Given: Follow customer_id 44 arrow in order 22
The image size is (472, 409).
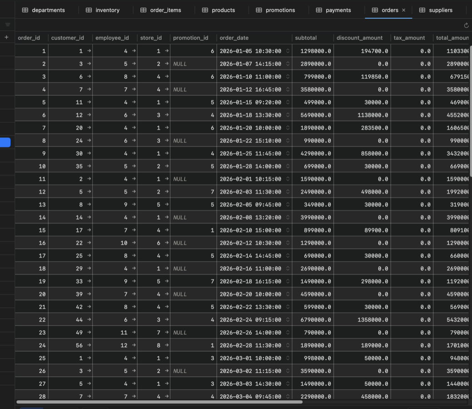Looking at the screenshot, I should tap(89, 319).
